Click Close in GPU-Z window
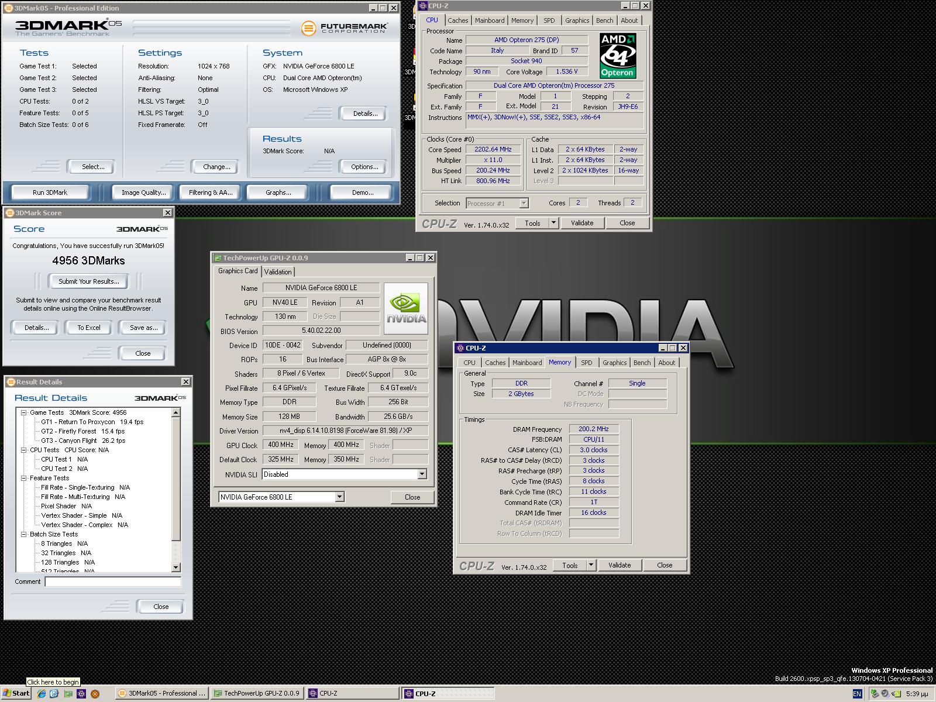936x702 pixels. [412, 497]
